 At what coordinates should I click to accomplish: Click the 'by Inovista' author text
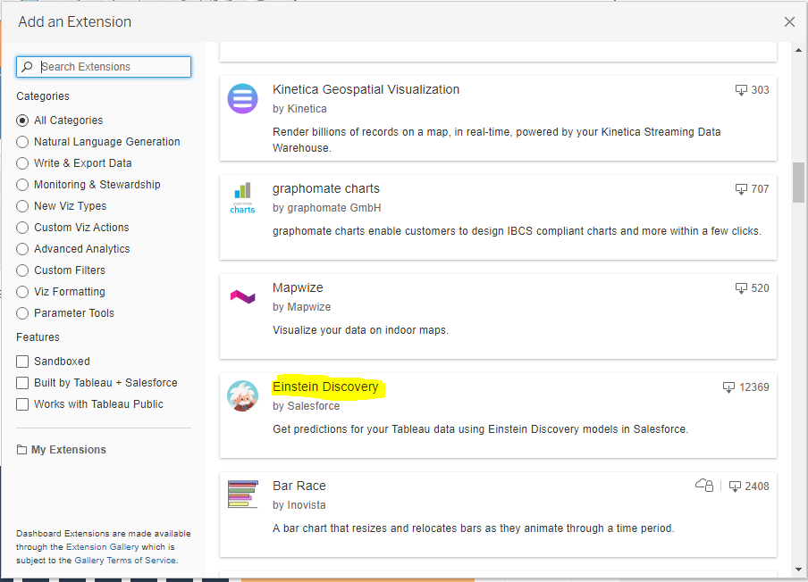[x=299, y=505]
